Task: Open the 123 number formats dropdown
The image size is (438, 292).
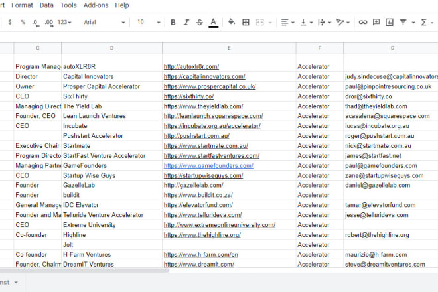Action: (64, 22)
